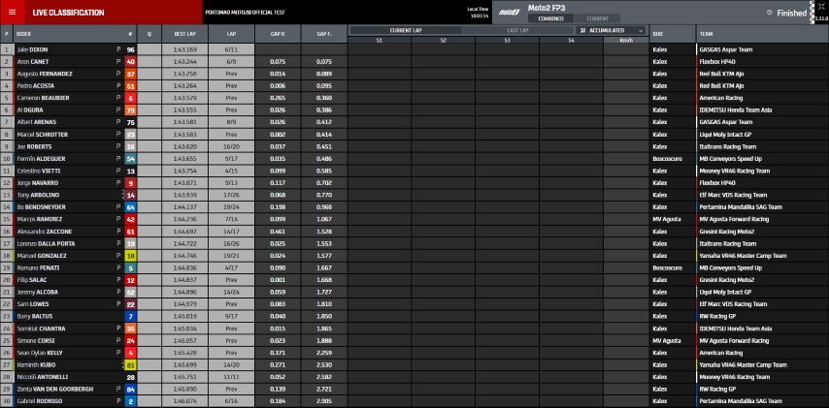
Task: Open the hamburger menu beside Live Classification
Action: [x=12, y=13]
